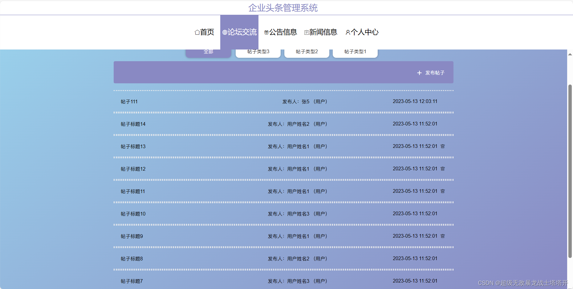Open the post titled 帖子111

[129, 102]
